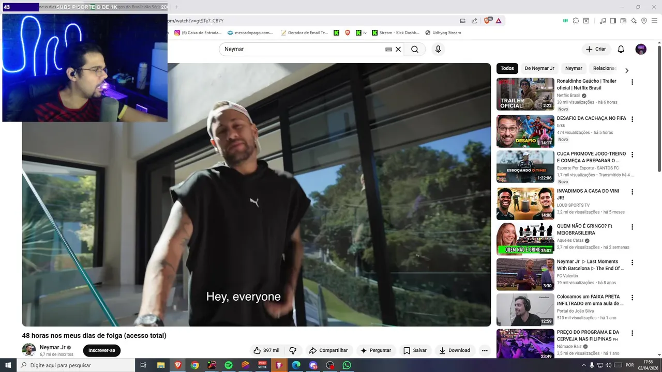Open options menu for Neymar Last Moments video

tap(632, 262)
